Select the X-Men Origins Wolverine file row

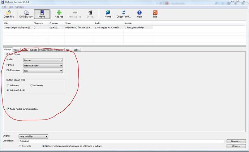coord(78,27)
